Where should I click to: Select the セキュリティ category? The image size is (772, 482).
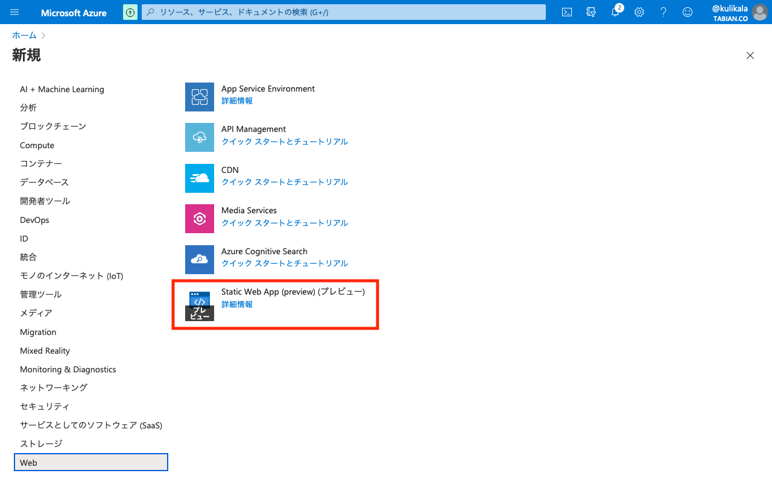(x=45, y=407)
